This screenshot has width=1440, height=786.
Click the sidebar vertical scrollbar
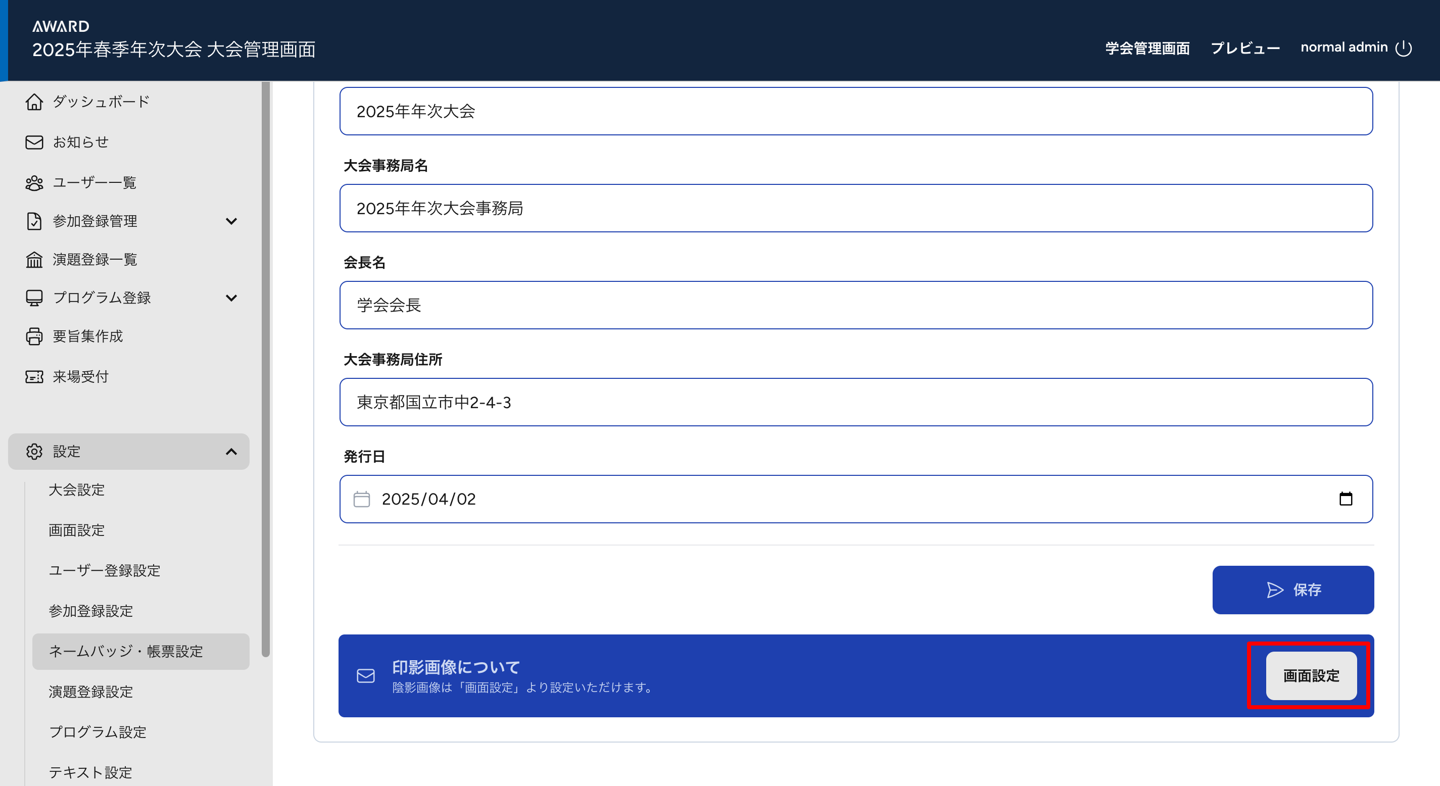point(266,369)
